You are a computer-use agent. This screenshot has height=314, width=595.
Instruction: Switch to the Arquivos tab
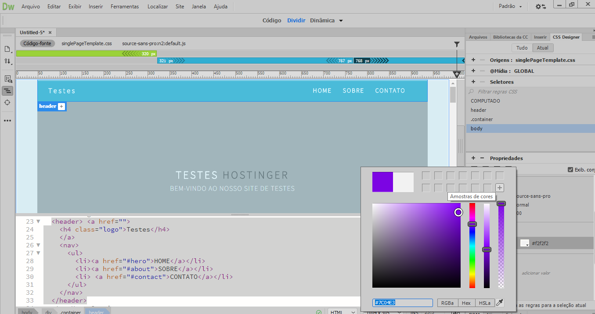[478, 37]
